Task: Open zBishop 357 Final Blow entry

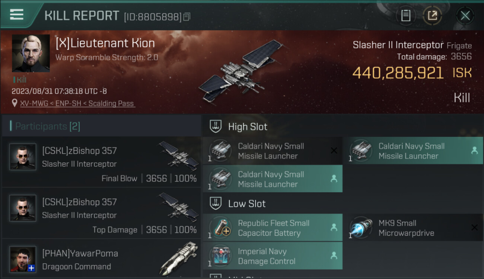Action: (101, 162)
